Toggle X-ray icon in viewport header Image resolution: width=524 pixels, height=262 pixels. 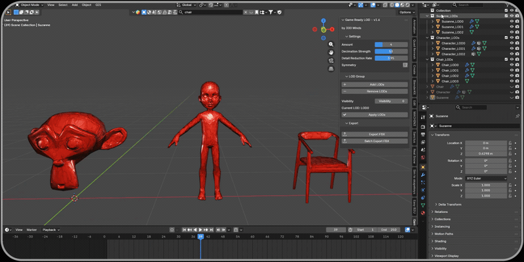pyautogui.click(x=385, y=5)
